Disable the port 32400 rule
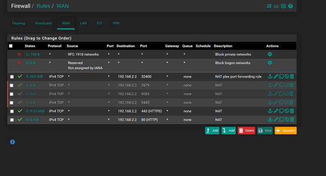The image size is (326, 176). point(287,76)
